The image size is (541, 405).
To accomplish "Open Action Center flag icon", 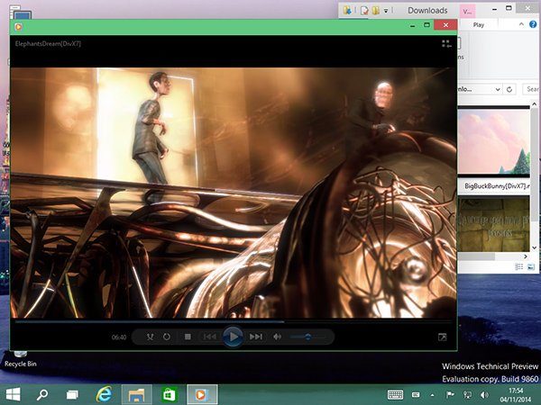I will pyautogui.click(x=450, y=395).
